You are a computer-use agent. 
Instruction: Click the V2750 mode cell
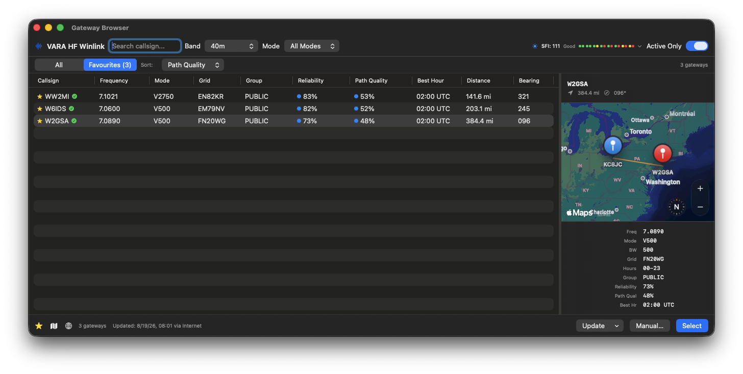pyautogui.click(x=164, y=96)
